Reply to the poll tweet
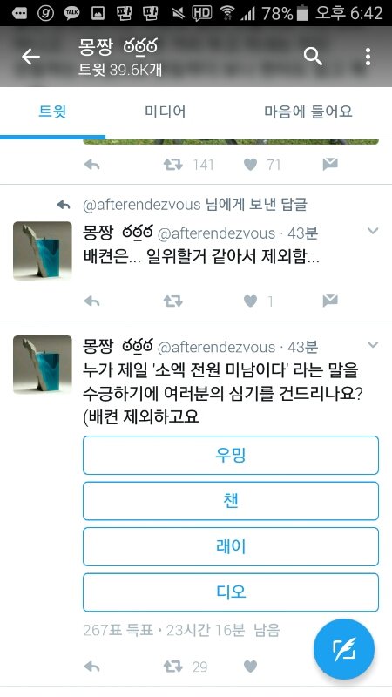 click(x=91, y=666)
